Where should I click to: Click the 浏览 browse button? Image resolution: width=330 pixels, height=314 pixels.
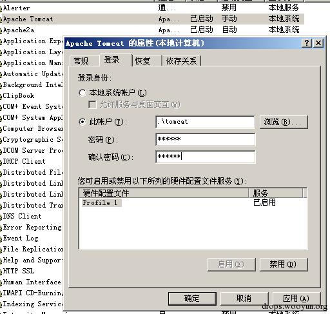click(284, 122)
